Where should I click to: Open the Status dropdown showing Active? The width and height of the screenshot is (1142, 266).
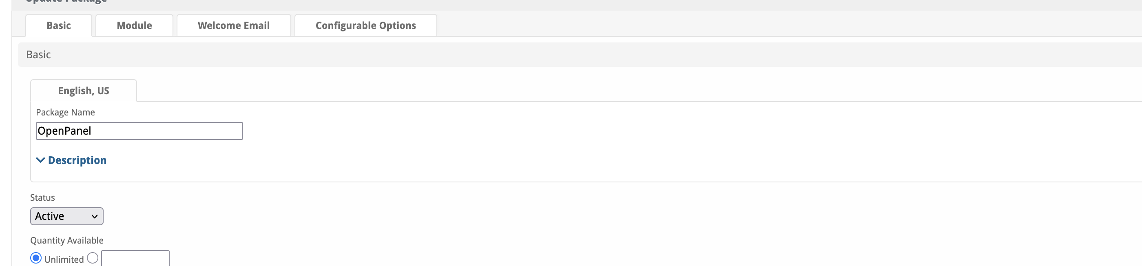coord(66,216)
